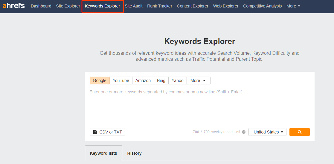
Task: Select the Keyword lists tab
Action: pos(103,153)
